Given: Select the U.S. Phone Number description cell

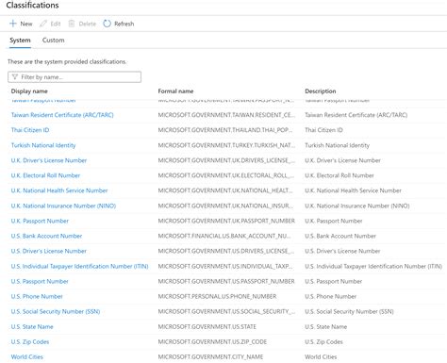Looking at the screenshot, I should [x=331, y=296].
